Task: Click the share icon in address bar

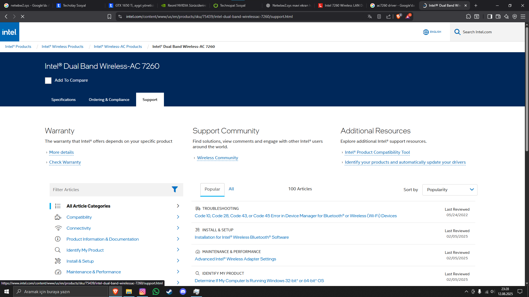Action: click(x=388, y=16)
